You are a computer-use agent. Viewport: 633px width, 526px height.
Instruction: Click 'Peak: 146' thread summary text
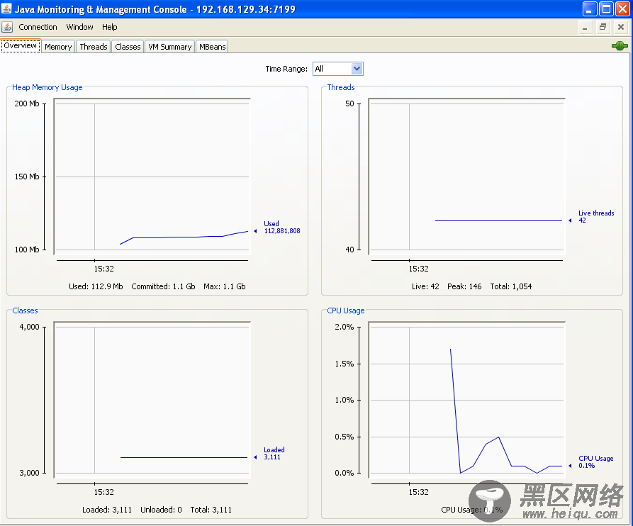pyautogui.click(x=464, y=286)
